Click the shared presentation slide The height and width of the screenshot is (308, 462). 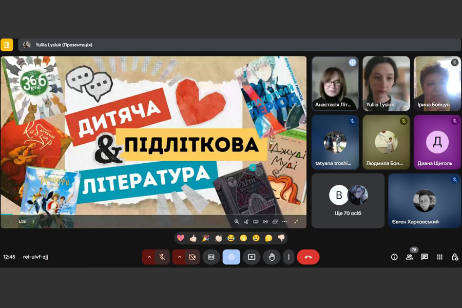153,142
